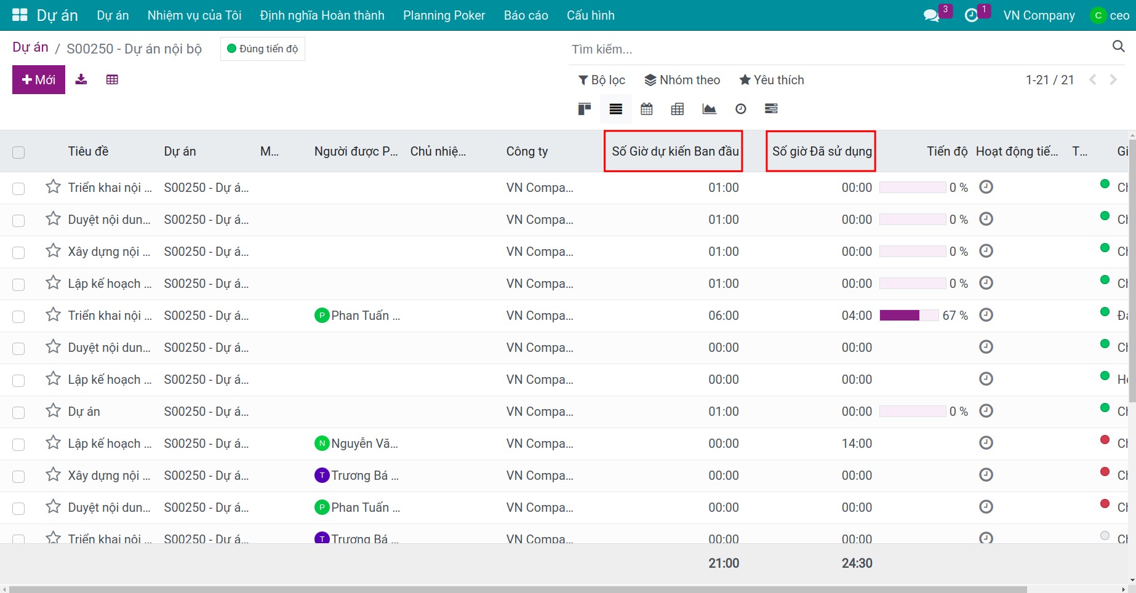Open the conversations chat icon
The height and width of the screenshot is (593, 1136).
[932, 15]
